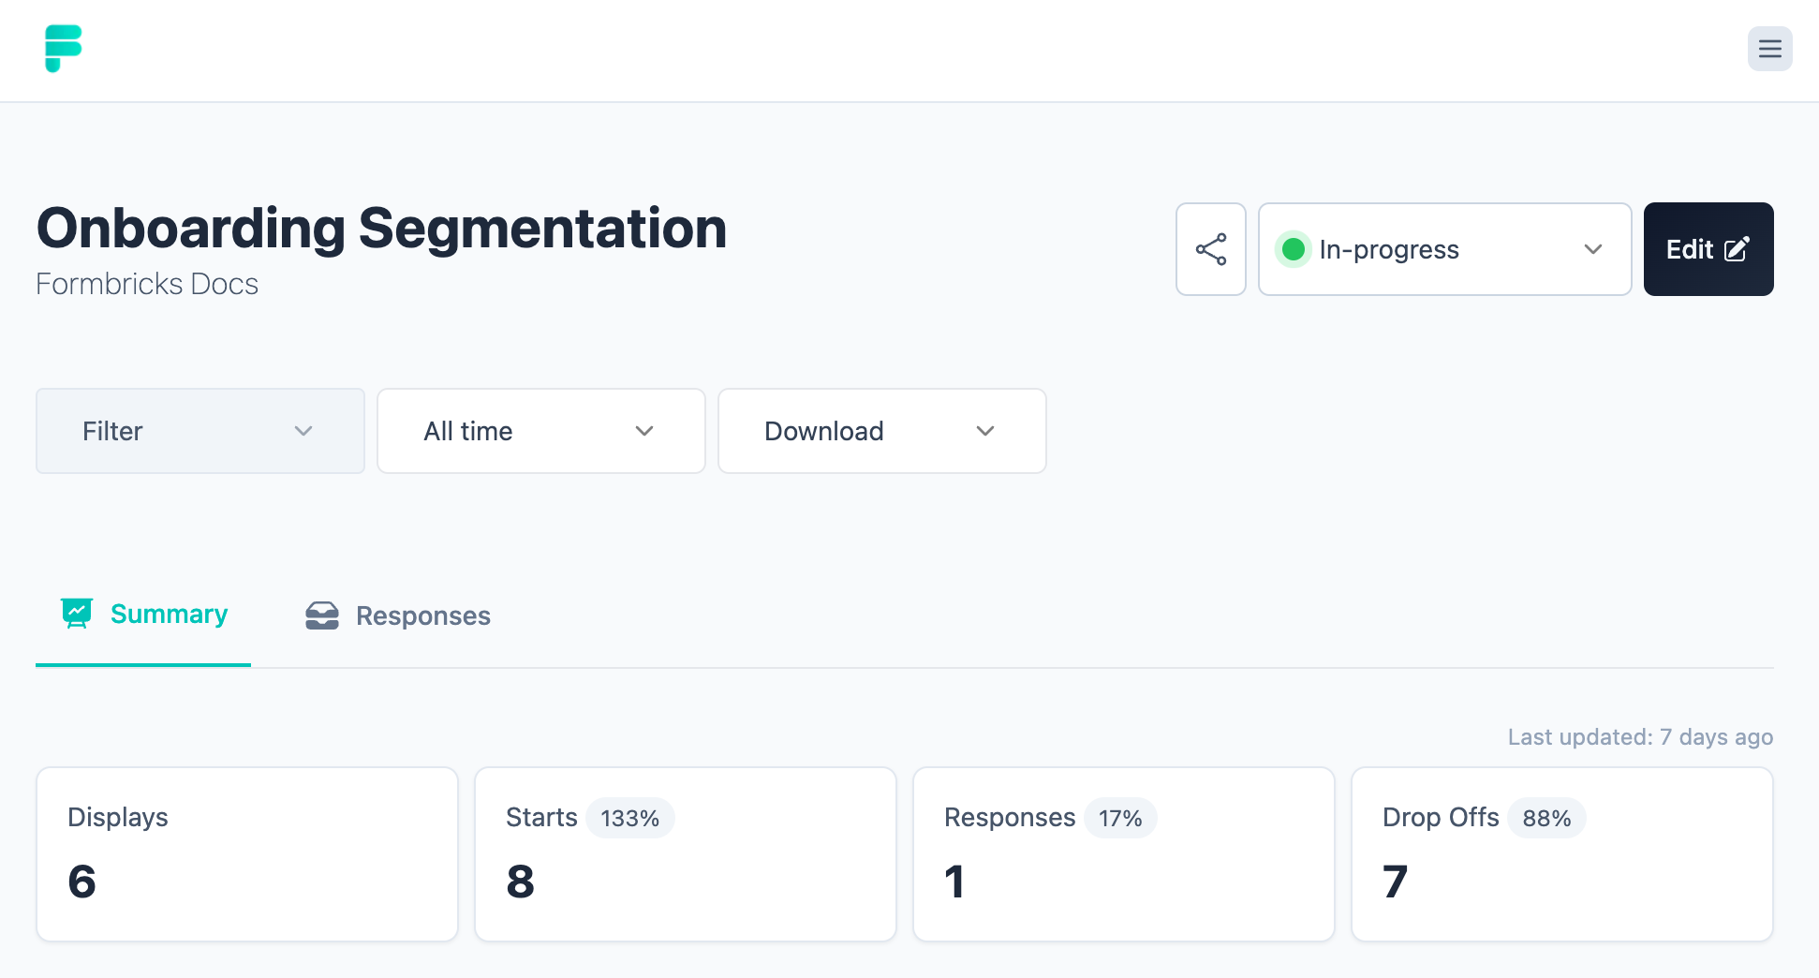Click the Formbricks Docs subtitle link
This screenshot has height=978, width=1819.
point(147,283)
